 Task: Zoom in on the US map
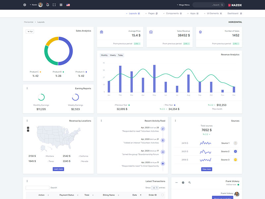[28, 128]
